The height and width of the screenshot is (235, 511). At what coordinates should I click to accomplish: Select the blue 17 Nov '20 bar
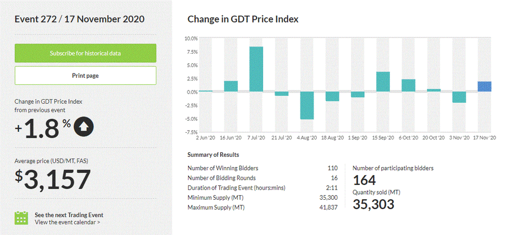pyautogui.click(x=484, y=86)
